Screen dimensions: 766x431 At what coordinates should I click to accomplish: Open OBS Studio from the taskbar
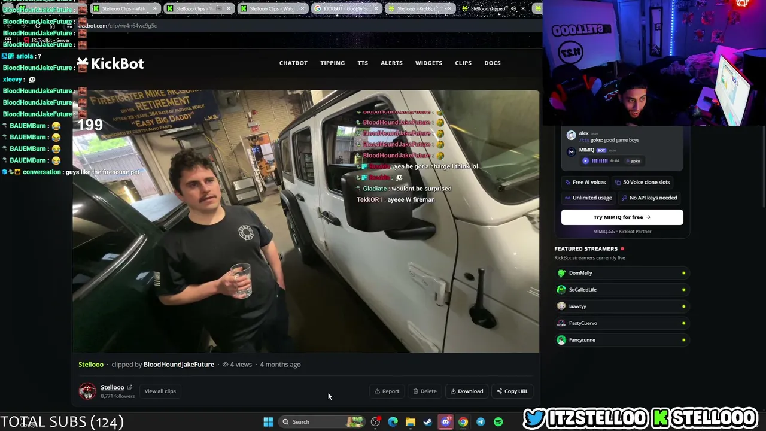(x=375, y=422)
